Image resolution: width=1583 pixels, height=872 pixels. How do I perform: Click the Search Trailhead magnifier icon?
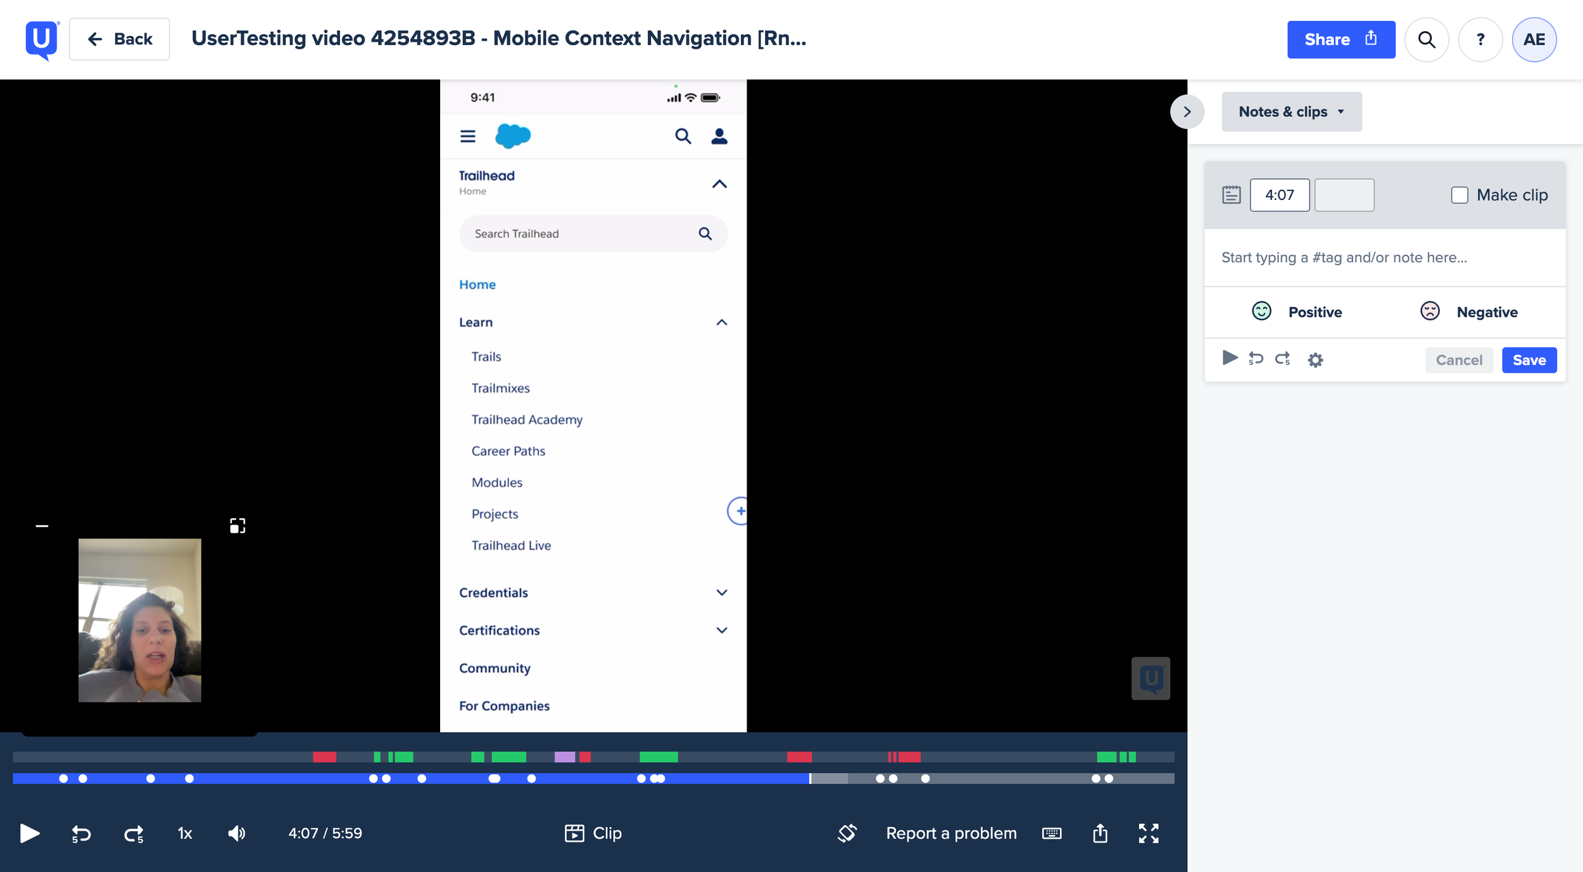coord(705,234)
